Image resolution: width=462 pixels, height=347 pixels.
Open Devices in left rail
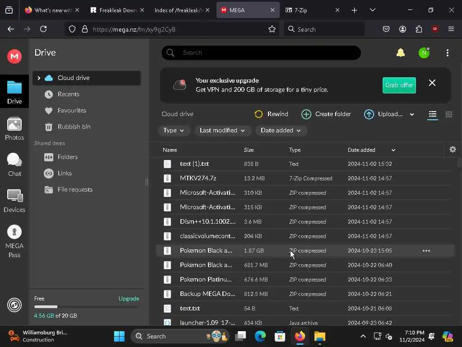pos(14,201)
